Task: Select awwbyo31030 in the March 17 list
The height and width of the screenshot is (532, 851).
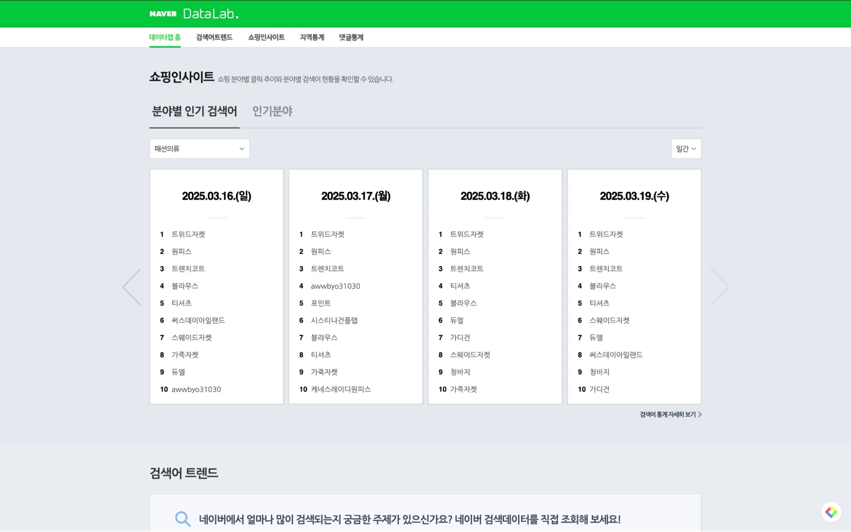Action: [335, 286]
